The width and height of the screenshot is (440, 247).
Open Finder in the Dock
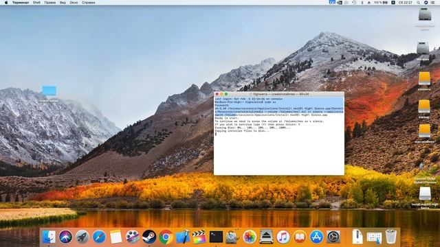49,237
